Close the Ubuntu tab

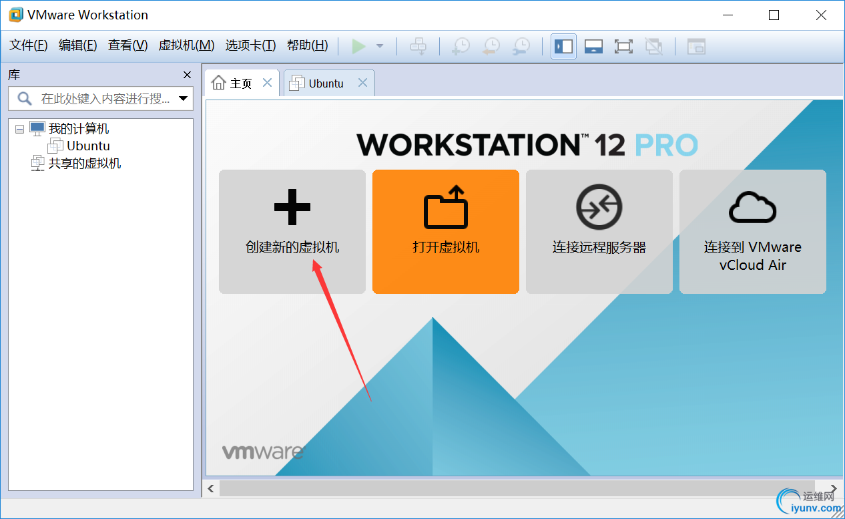(362, 83)
